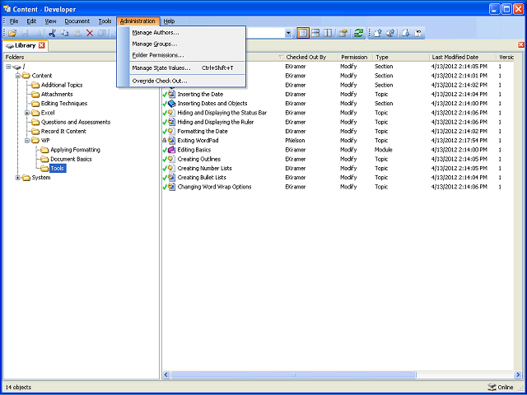527x395 pixels.
Task: Switch to the horizontal split layout icon
Action: (x=315, y=33)
